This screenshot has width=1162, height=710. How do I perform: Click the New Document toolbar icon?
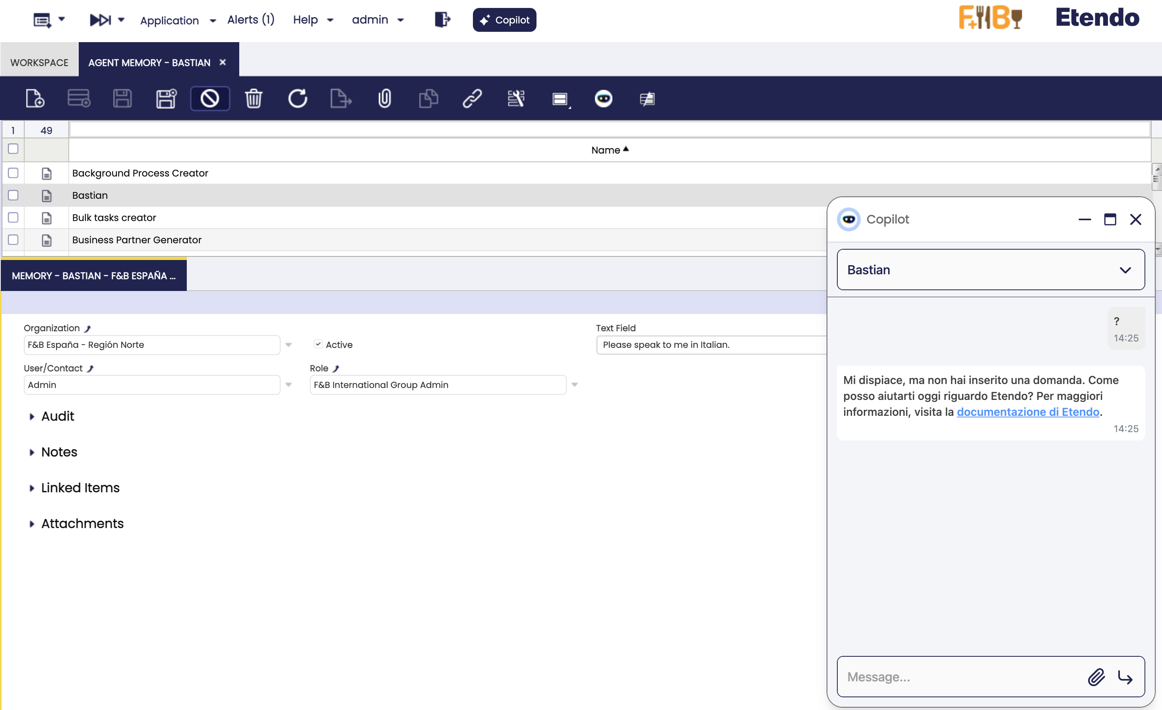[x=35, y=99]
